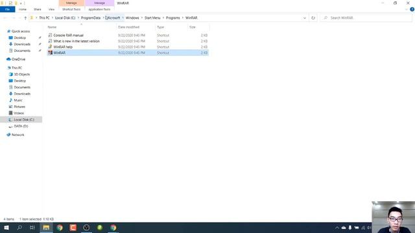Image resolution: width=415 pixels, height=233 pixels.
Task: Expand the chevron after Windows breadcrumb
Action: [x=142, y=18]
